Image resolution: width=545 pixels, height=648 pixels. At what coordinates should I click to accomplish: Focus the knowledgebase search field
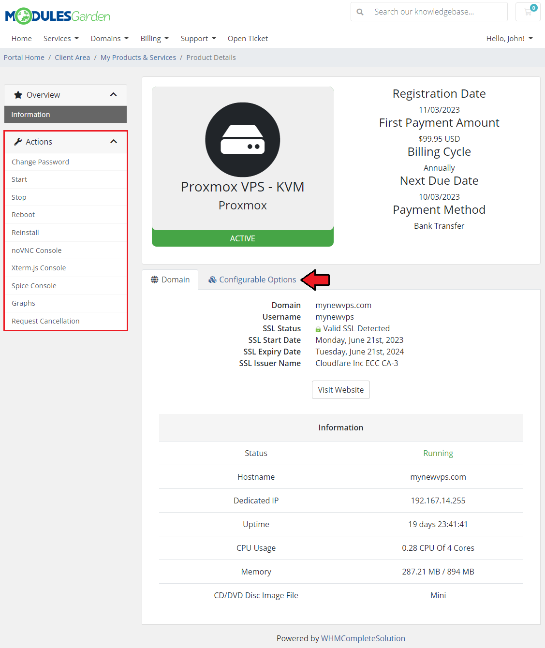tap(438, 12)
